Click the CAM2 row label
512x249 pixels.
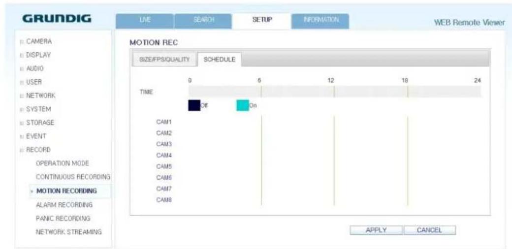click(164, 133)
